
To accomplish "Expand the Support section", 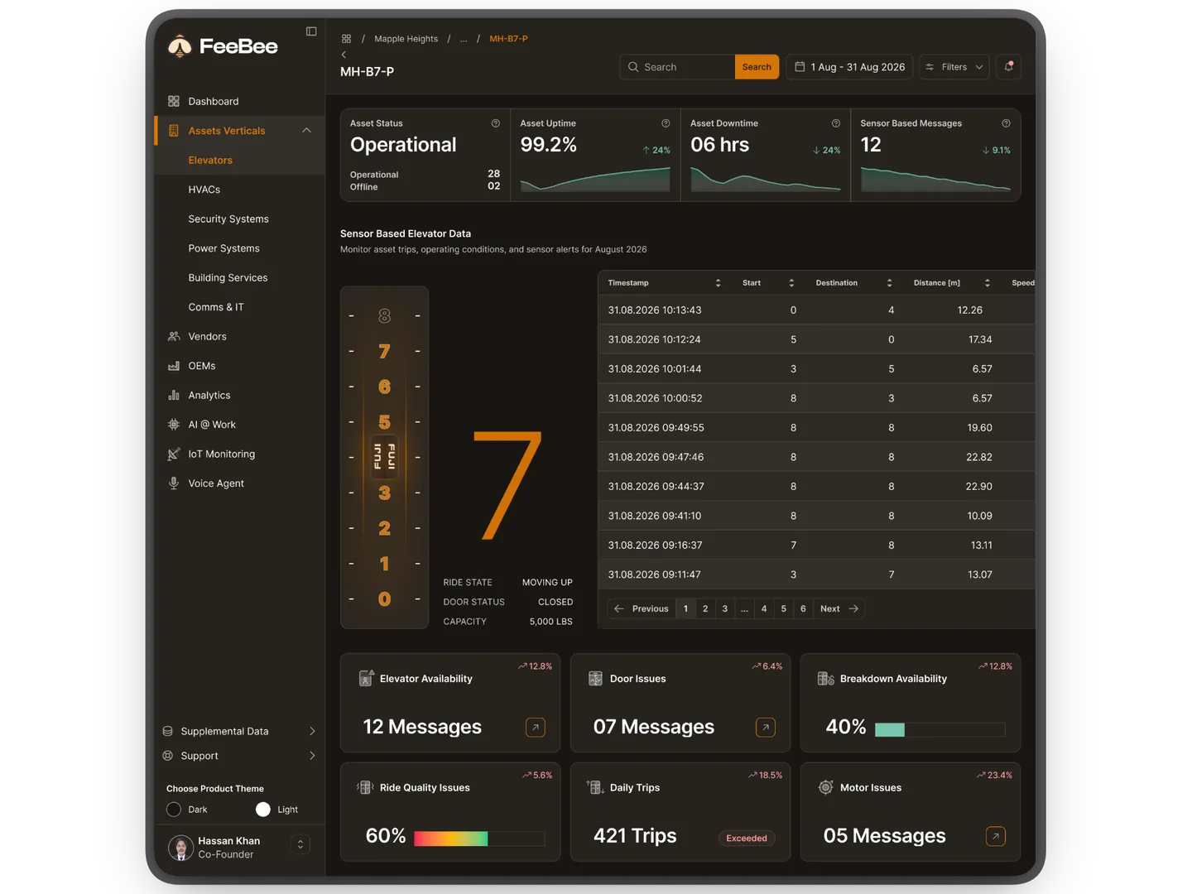I will [312, 756].
